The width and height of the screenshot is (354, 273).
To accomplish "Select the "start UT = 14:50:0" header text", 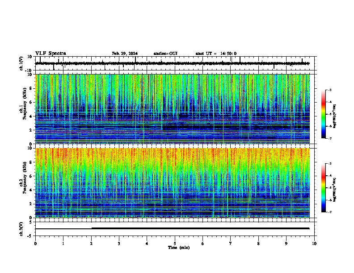I will click(216, 54).
